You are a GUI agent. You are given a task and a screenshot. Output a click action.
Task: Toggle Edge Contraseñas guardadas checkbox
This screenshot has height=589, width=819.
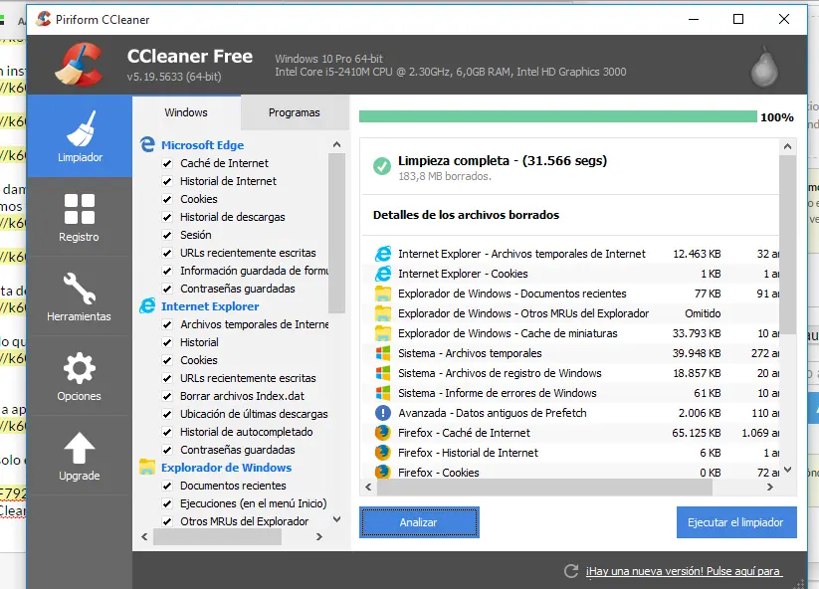point(167,289)
